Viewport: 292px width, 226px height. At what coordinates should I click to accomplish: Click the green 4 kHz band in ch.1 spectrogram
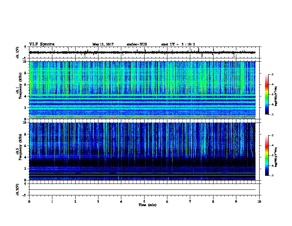pyautogui.click(x=142, y=95)
